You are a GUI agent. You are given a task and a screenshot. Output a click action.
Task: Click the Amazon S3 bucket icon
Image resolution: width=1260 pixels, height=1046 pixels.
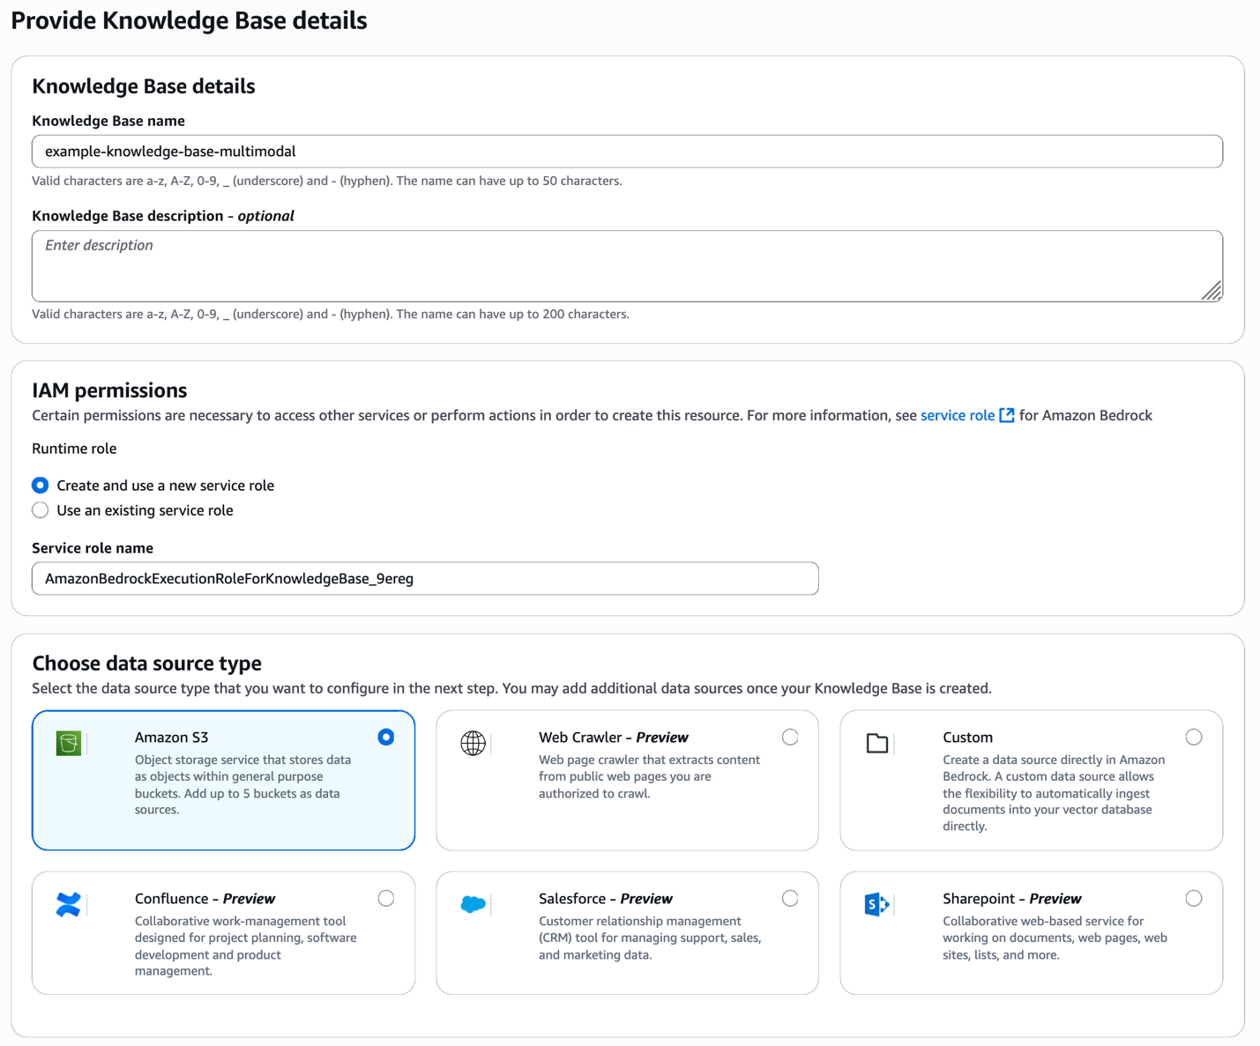[x=69, y=743]
